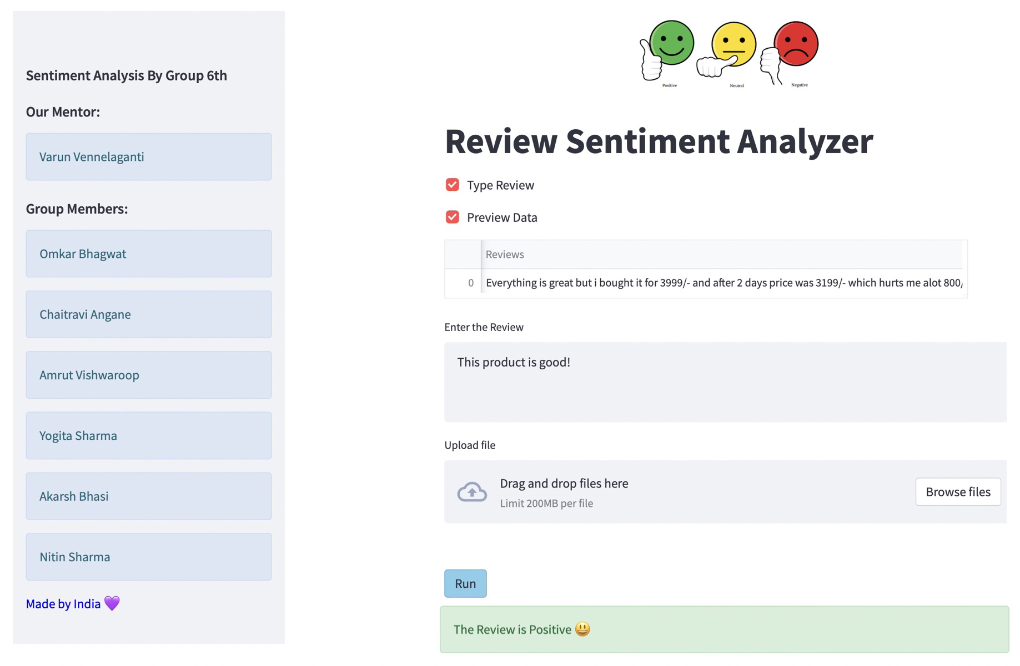
Task: Click the cloud upload icon
Action: click(x=471, y=492)
